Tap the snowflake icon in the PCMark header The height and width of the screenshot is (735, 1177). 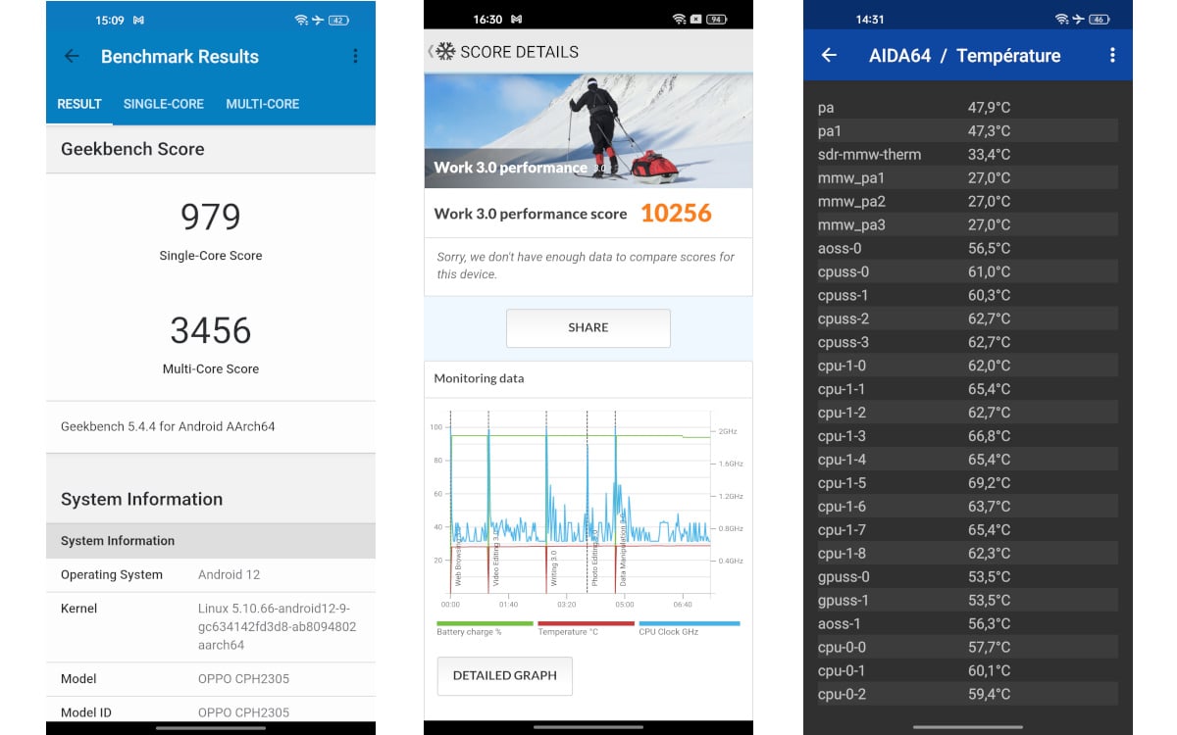click(x=445, y=52)
